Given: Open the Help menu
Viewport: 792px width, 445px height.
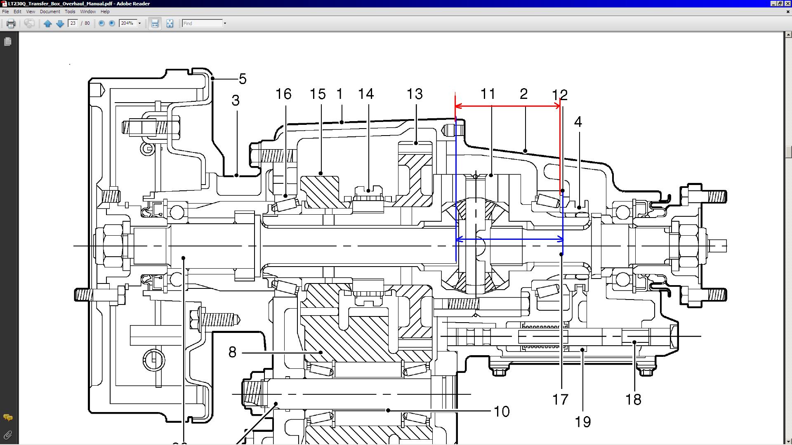Looking at the screenshot, I should (105, 12).
